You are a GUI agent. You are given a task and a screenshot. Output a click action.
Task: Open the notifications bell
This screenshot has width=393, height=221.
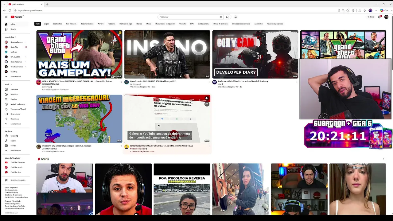379,17
